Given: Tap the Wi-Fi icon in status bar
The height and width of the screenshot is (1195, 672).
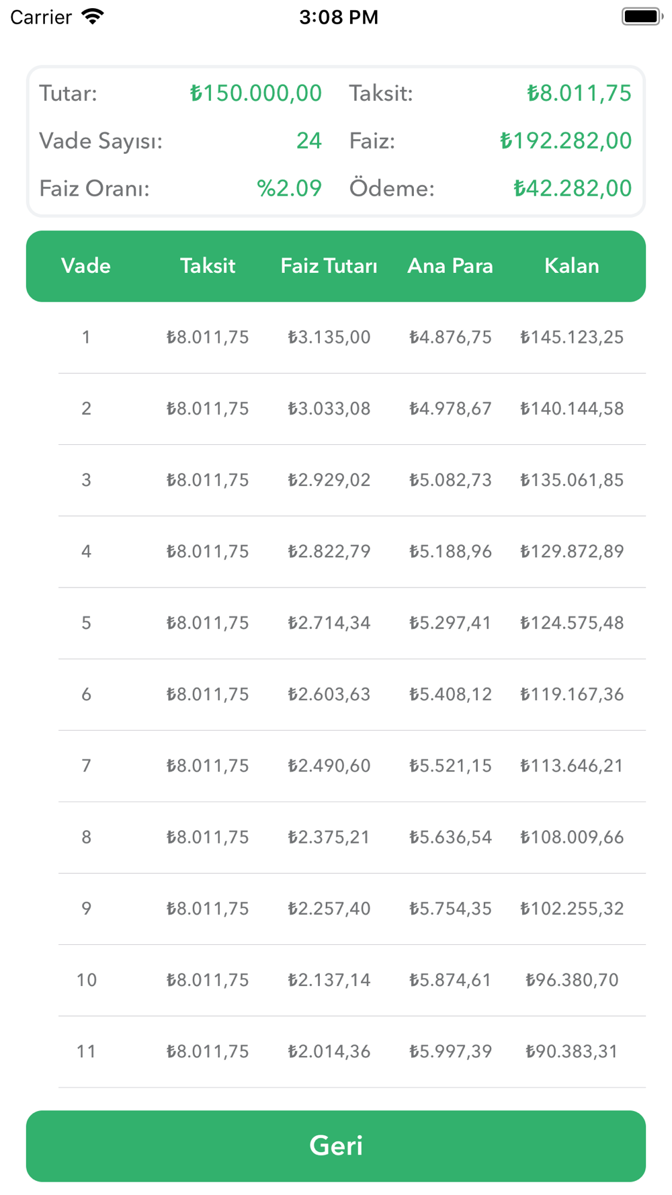Looking at the screenshot, I should click(93, 17).
